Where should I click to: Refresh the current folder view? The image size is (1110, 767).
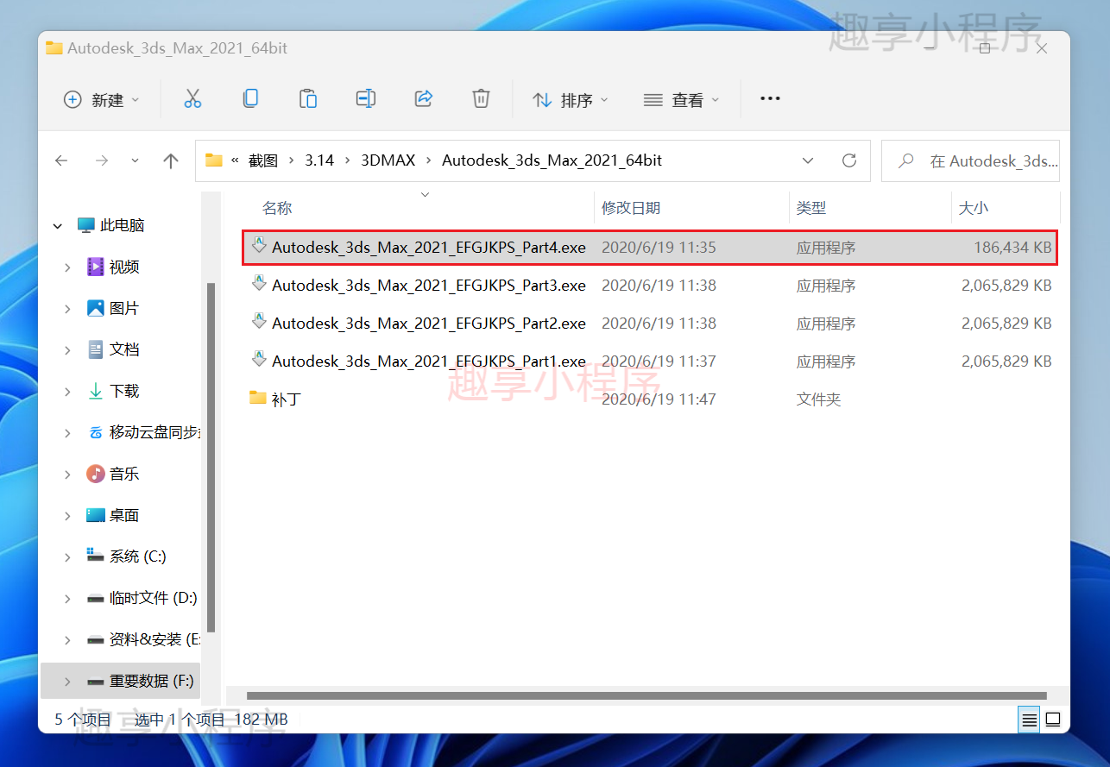[849, 160]
